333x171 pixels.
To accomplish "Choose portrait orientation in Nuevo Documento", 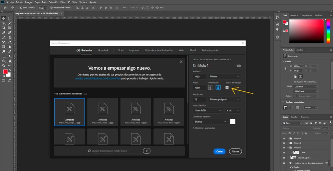I will pyautogui.click(x=210, y=87).
